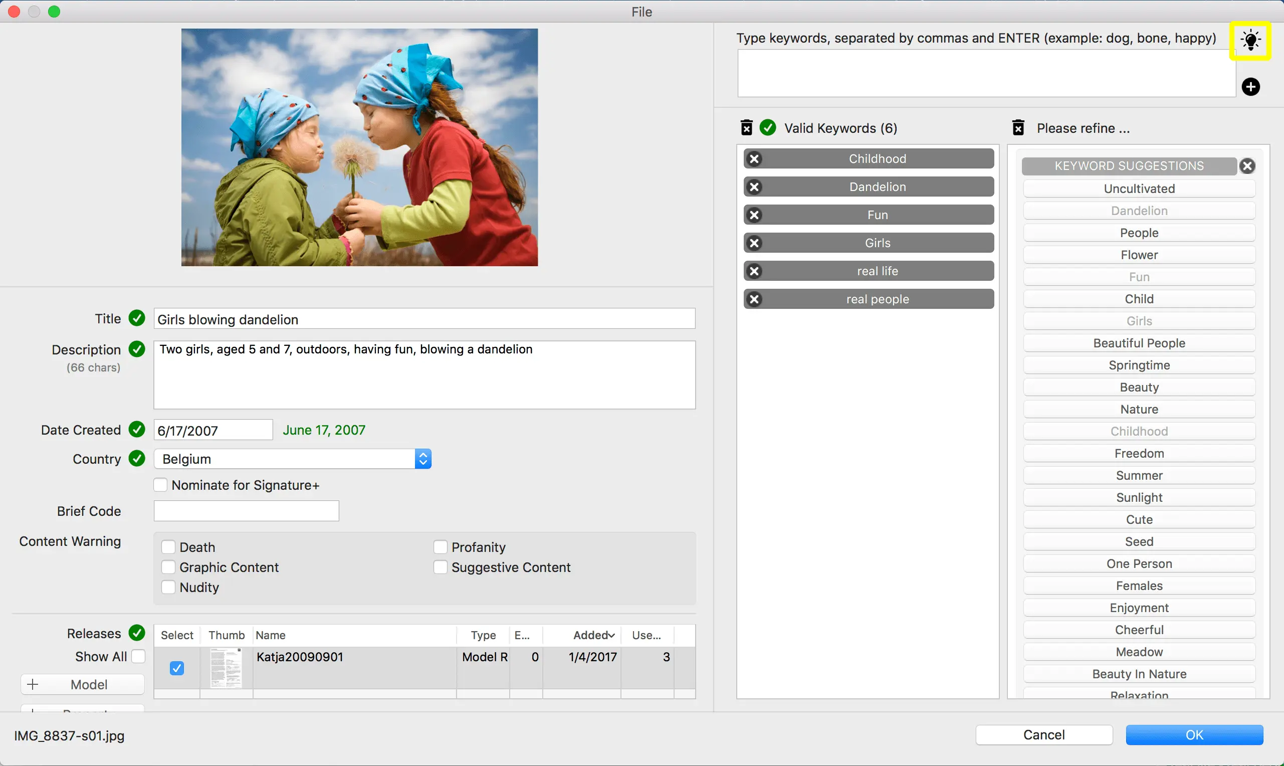1284x766 pixels.
Task: Click the Type column header in releases
Action: click(483, 635)
